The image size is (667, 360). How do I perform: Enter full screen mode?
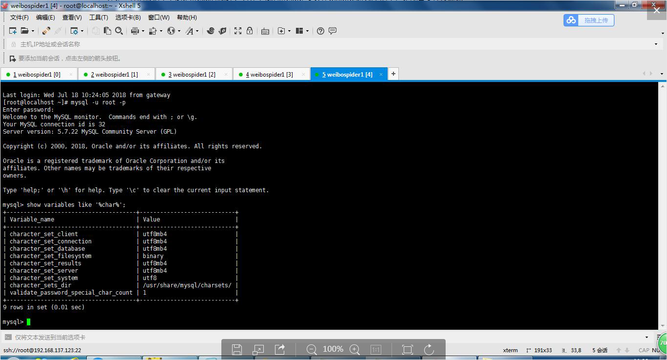click(238, 31)
